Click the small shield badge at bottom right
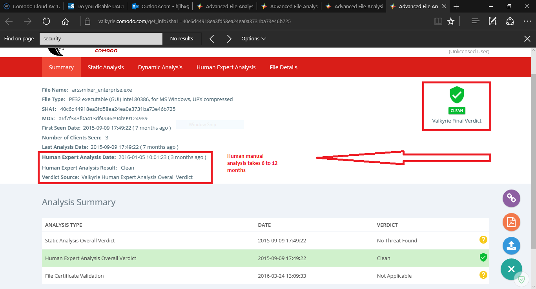Viewport: 536px width, 289px height. [x=521, y=279]
